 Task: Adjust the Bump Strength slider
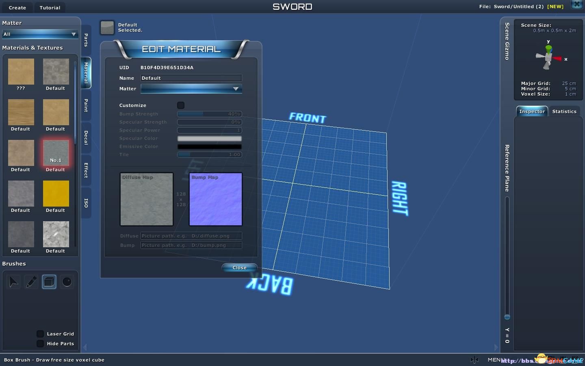coord(210,114)
